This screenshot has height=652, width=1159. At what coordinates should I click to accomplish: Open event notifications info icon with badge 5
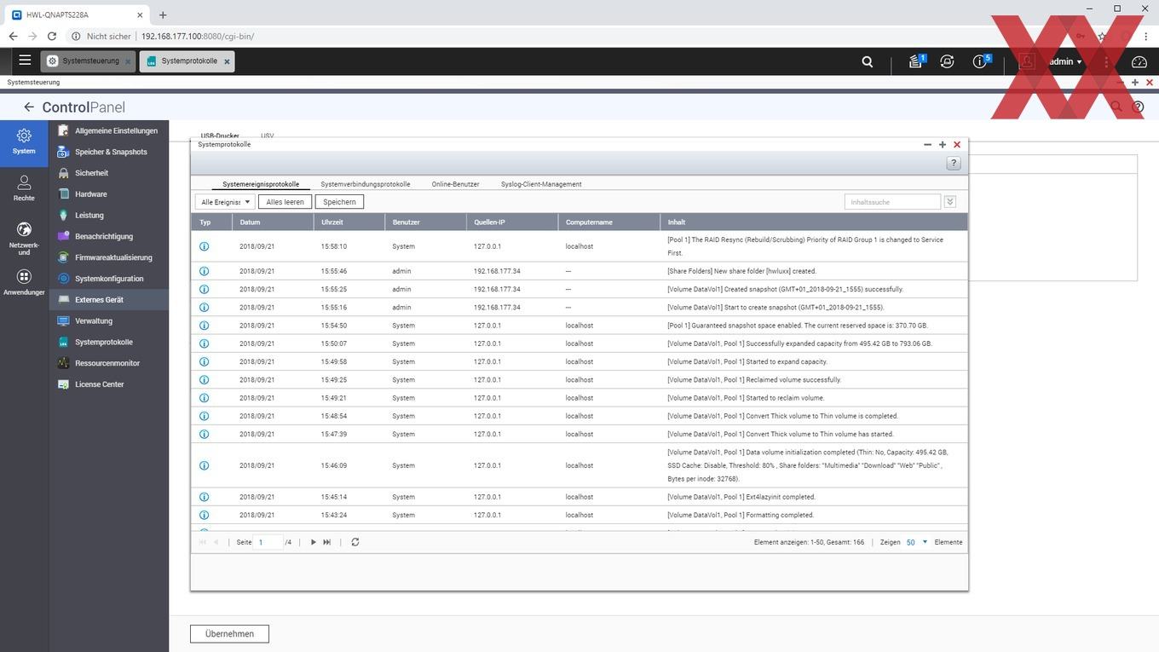[982, 61]
